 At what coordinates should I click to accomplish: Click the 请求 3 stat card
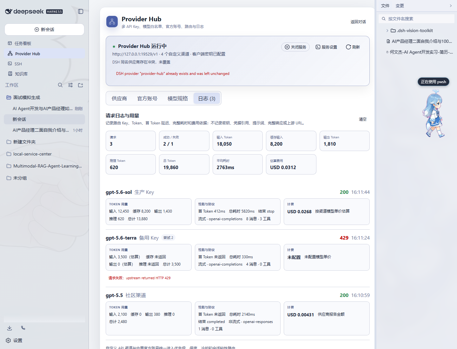coord(131,141)
